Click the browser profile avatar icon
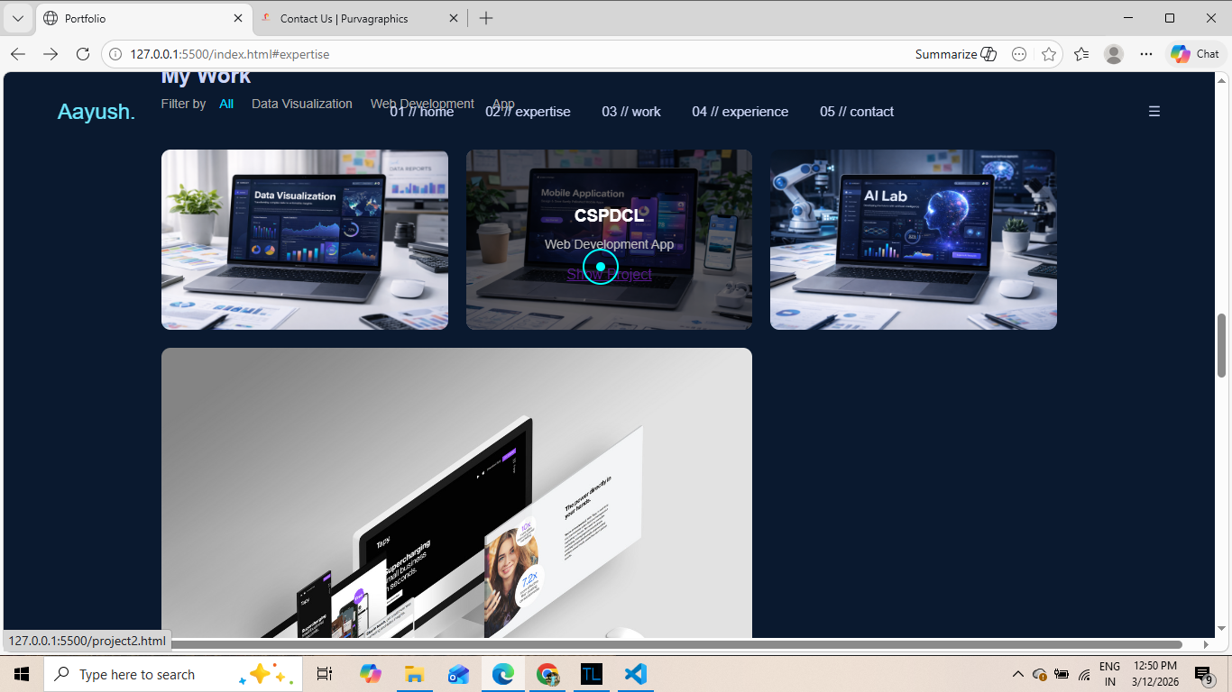Viewport: 1232px width, 692px height. [x=1114, y=54]
